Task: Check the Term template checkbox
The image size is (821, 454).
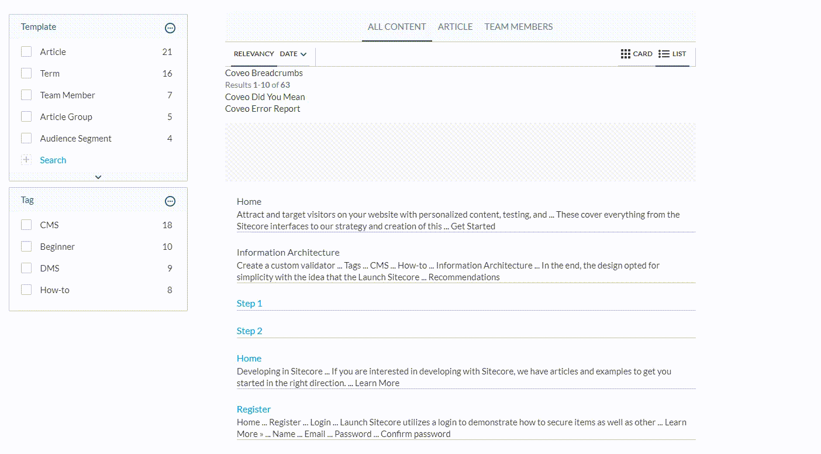Action: click(x=26, y=74)
